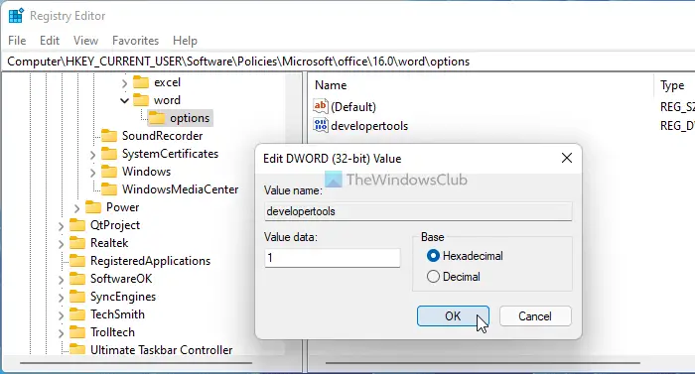Collapse the word key
Screen dimensions: 695x374
click(124, 100)
